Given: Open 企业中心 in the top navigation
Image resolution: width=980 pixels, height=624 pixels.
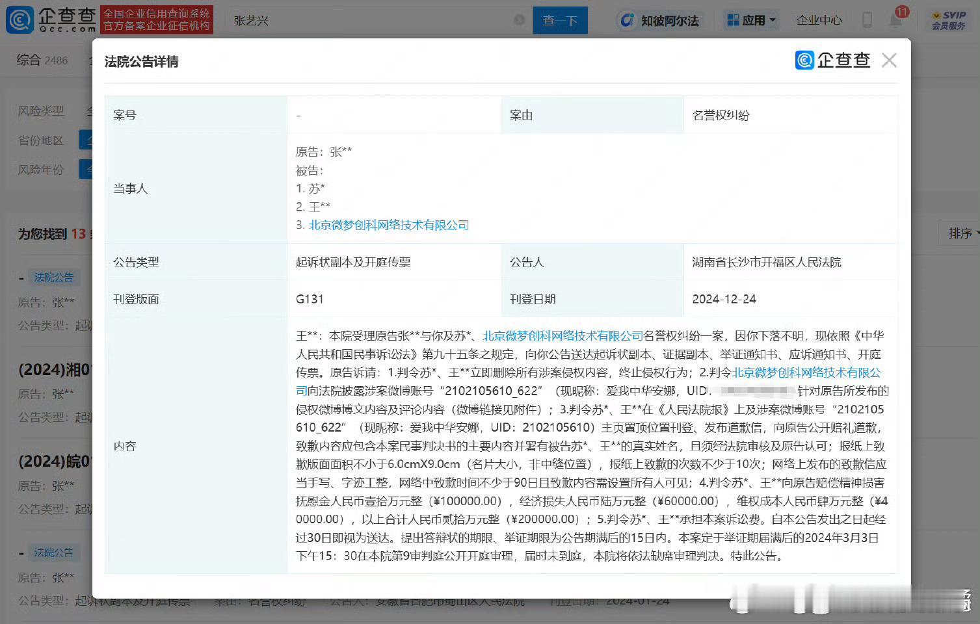Looking at the screenshot, I should coord(819,20).
